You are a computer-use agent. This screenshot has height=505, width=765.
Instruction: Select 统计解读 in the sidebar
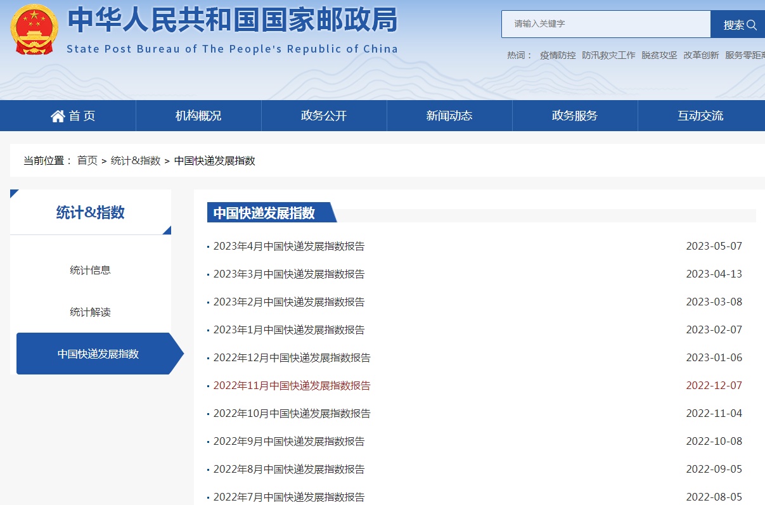click(x=91, y=312)
